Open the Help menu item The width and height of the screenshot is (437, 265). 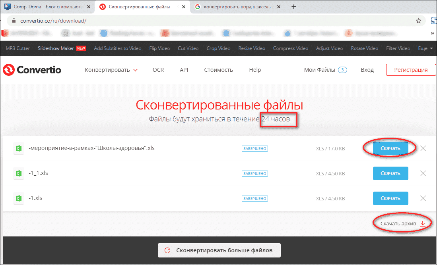coord(254,70)
